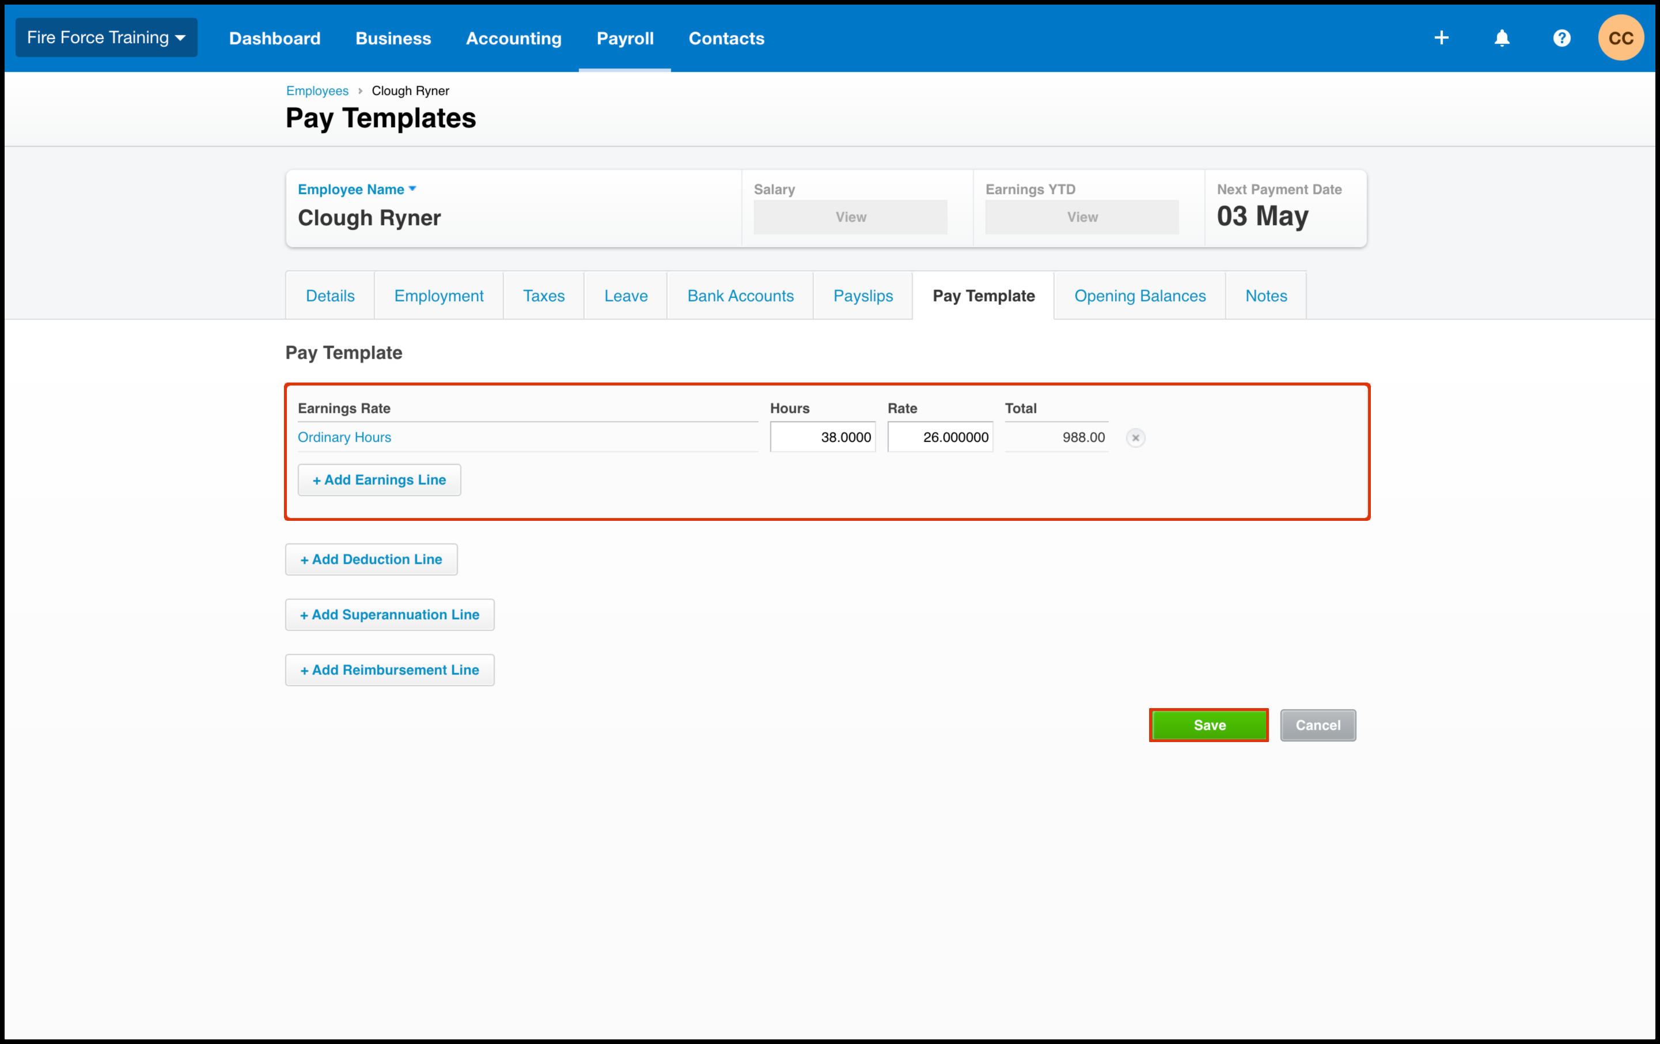The width and height of the screenshot is (1660, 1044).
Task: Click the Rate input field
Action: click(939, 437)
